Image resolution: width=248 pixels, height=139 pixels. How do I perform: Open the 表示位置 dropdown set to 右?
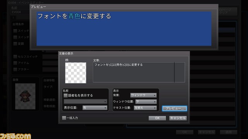(x=95, y=108)
